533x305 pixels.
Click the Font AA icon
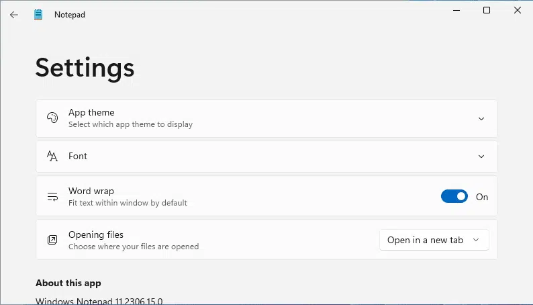click(52, 156)
